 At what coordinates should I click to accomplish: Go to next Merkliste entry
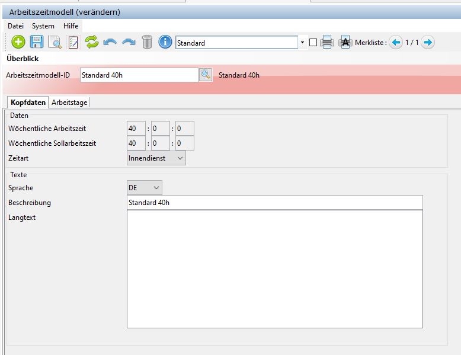[x=428, y=43]
